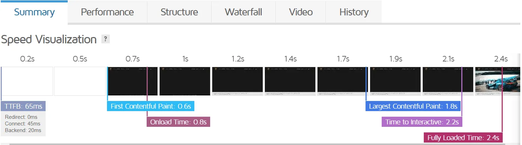Image resolution: width=522 pixels, height=145 pixels.
Task: Switch to the Performance tab
Action: point(107,12)
